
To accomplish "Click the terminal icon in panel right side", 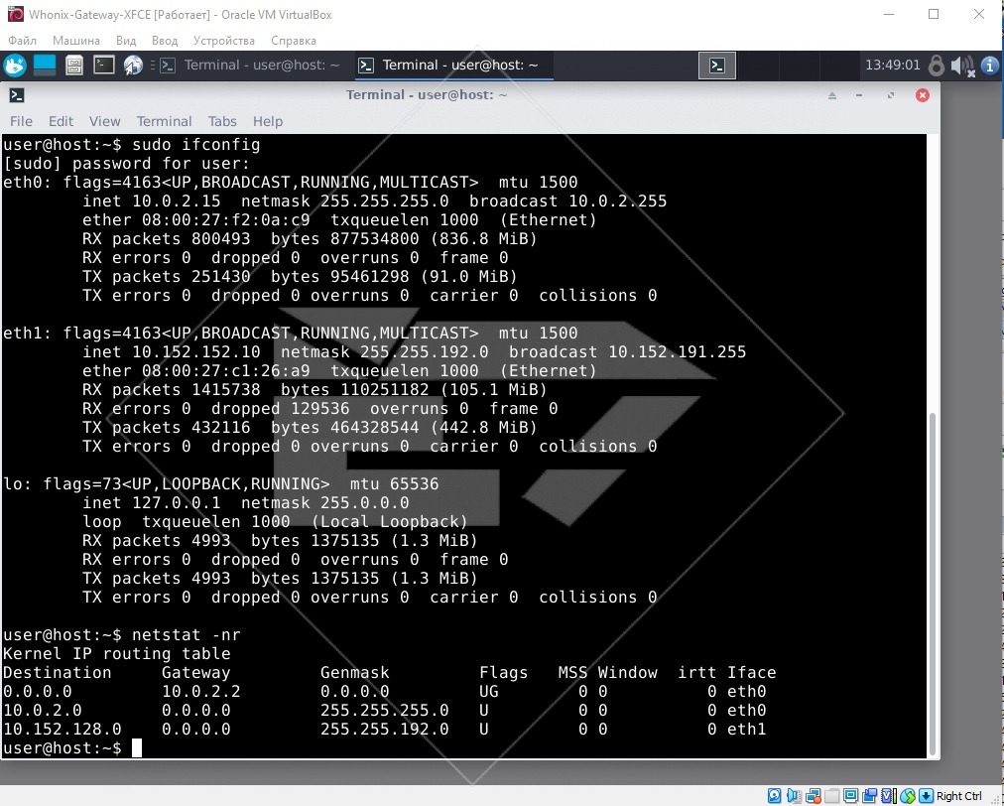I will pyautogui.click(x=717, y=66).
